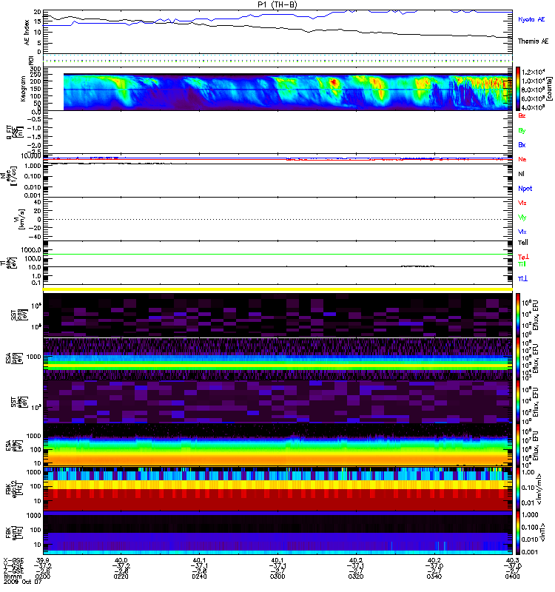Click the 0240 time tick label
The image size is (555, 592).
pyautogui.click(x=199, y=576)
